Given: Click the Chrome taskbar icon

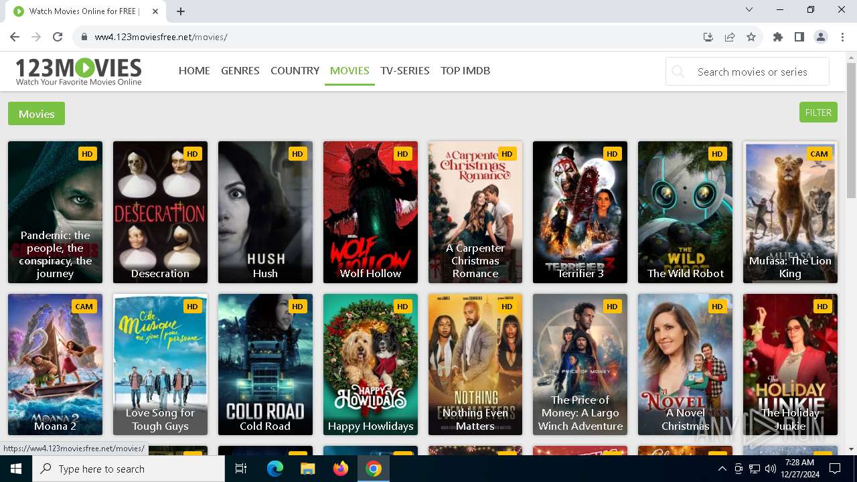Looking at the screenshot, I should pyautogui.click(x=374, y=469).
